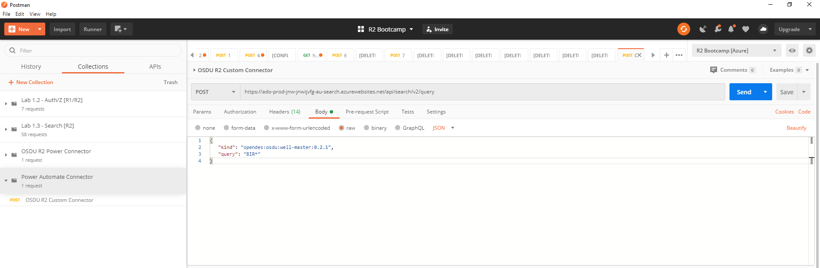820x268 pixels.
Task: Click the Invite button
Action: 437,29
